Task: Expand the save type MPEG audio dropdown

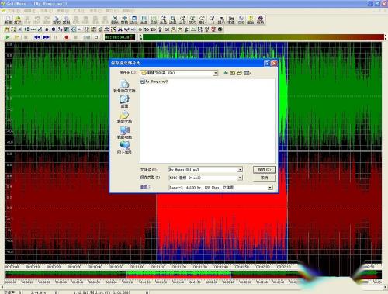Action: tap(240, 178)
